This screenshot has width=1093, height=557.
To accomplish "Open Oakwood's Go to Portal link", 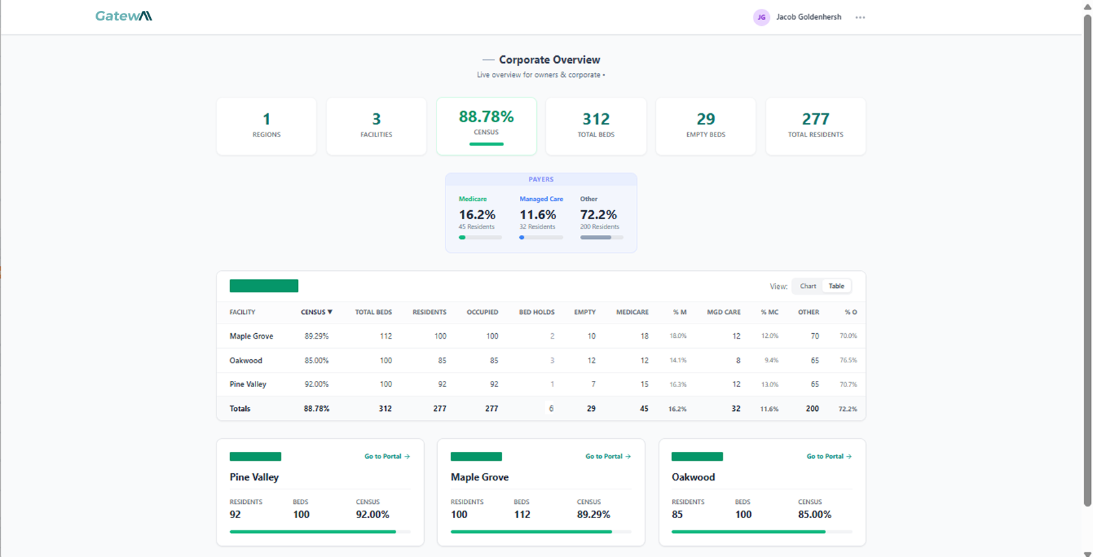I will (829, 456).
